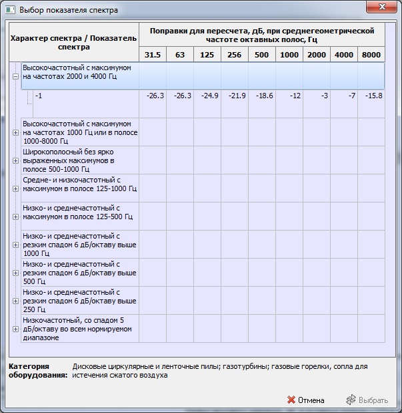Expand the Низкочастотный 5 дБ/октаву group
The image size is (402, 413).
[x=15, y=329]
